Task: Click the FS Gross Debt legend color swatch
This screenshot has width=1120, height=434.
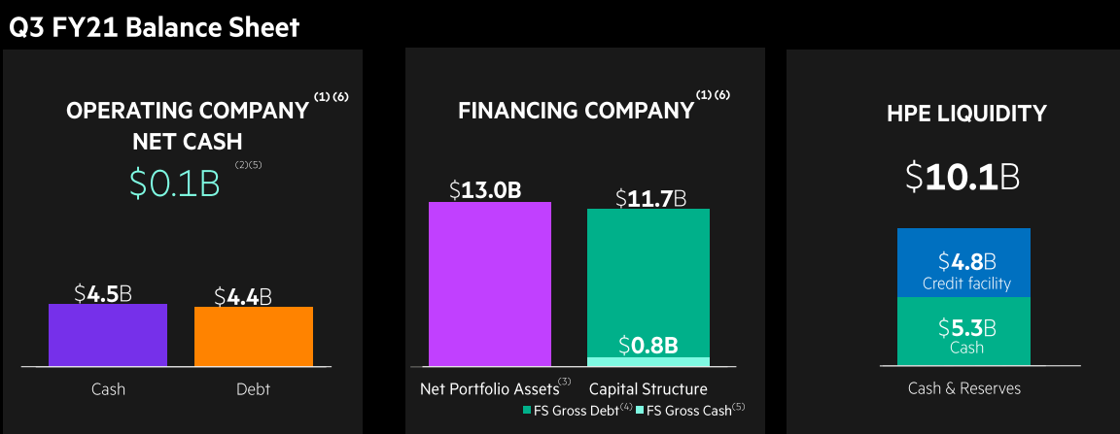Action: pos(527,411)
